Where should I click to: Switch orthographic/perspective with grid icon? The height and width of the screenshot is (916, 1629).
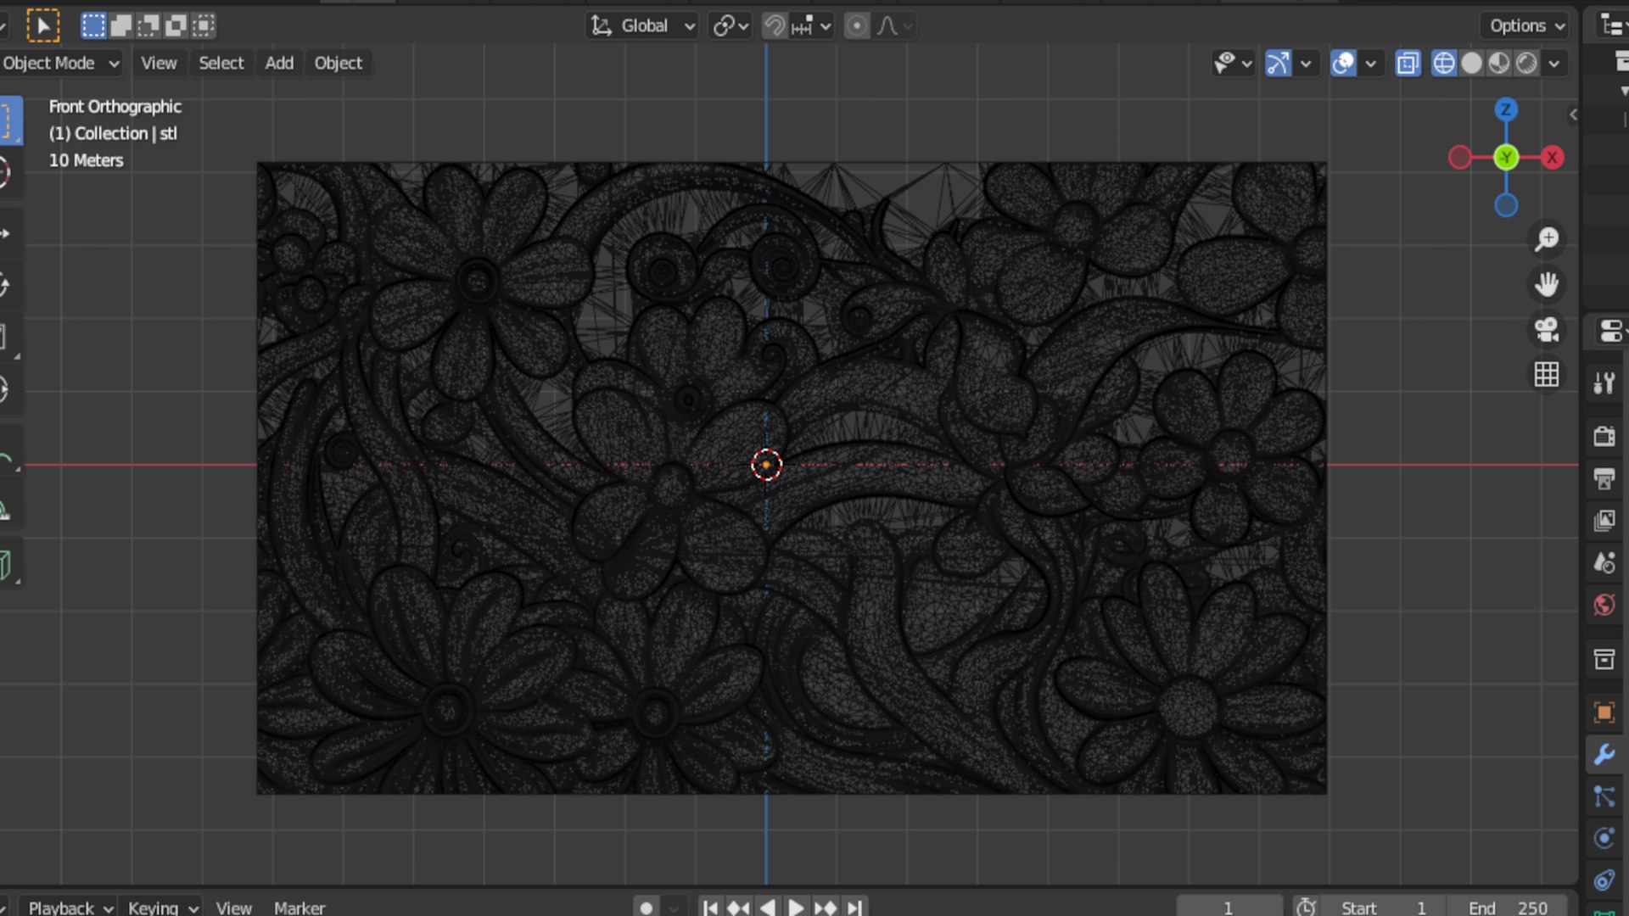point(1547,374)
